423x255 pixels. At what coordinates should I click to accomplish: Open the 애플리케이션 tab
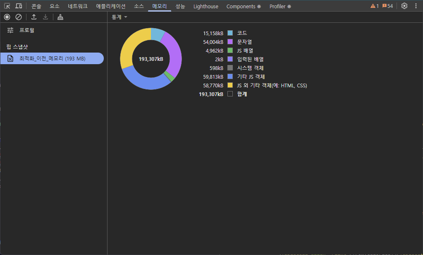tap(111, 6)
